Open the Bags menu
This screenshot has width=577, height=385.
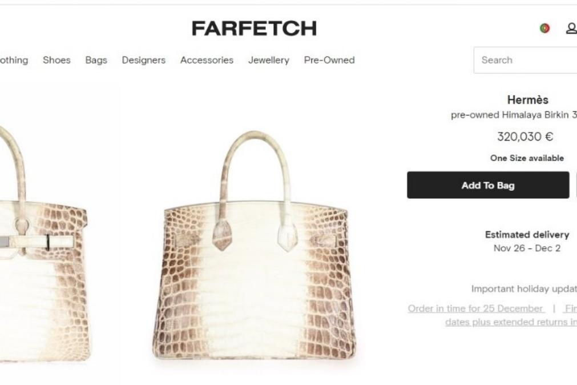96,60
